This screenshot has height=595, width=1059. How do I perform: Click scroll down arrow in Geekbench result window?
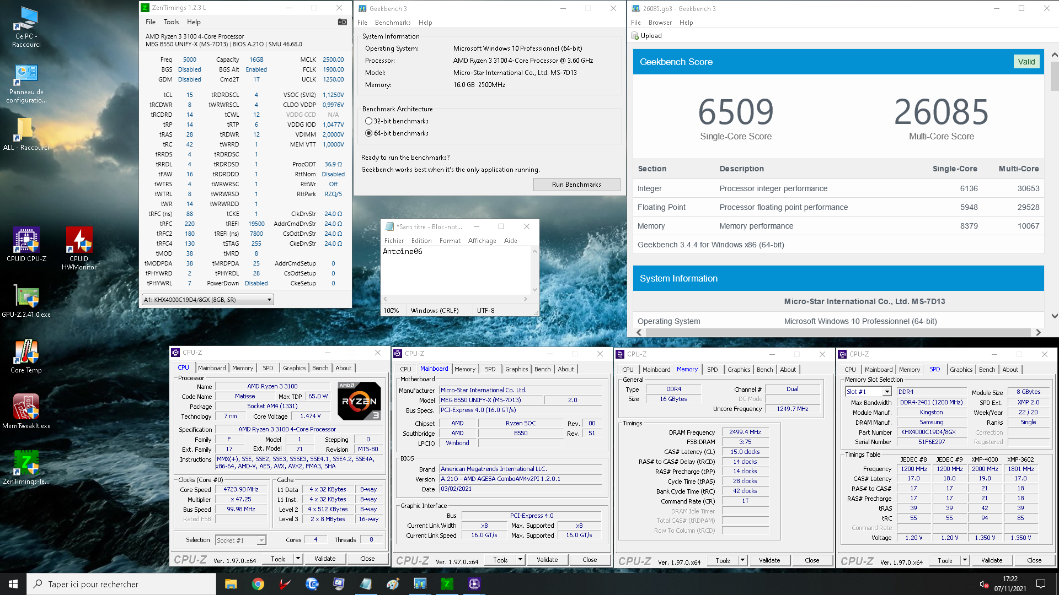(x=1054, y=316)
